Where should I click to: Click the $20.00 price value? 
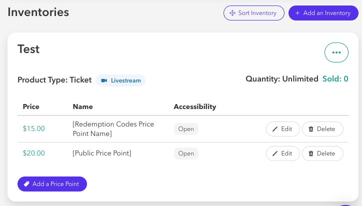click(x=33, y=153)
